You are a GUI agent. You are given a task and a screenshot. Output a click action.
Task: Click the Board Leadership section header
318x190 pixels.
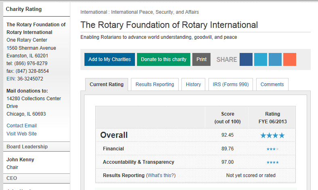click(36, 147)
